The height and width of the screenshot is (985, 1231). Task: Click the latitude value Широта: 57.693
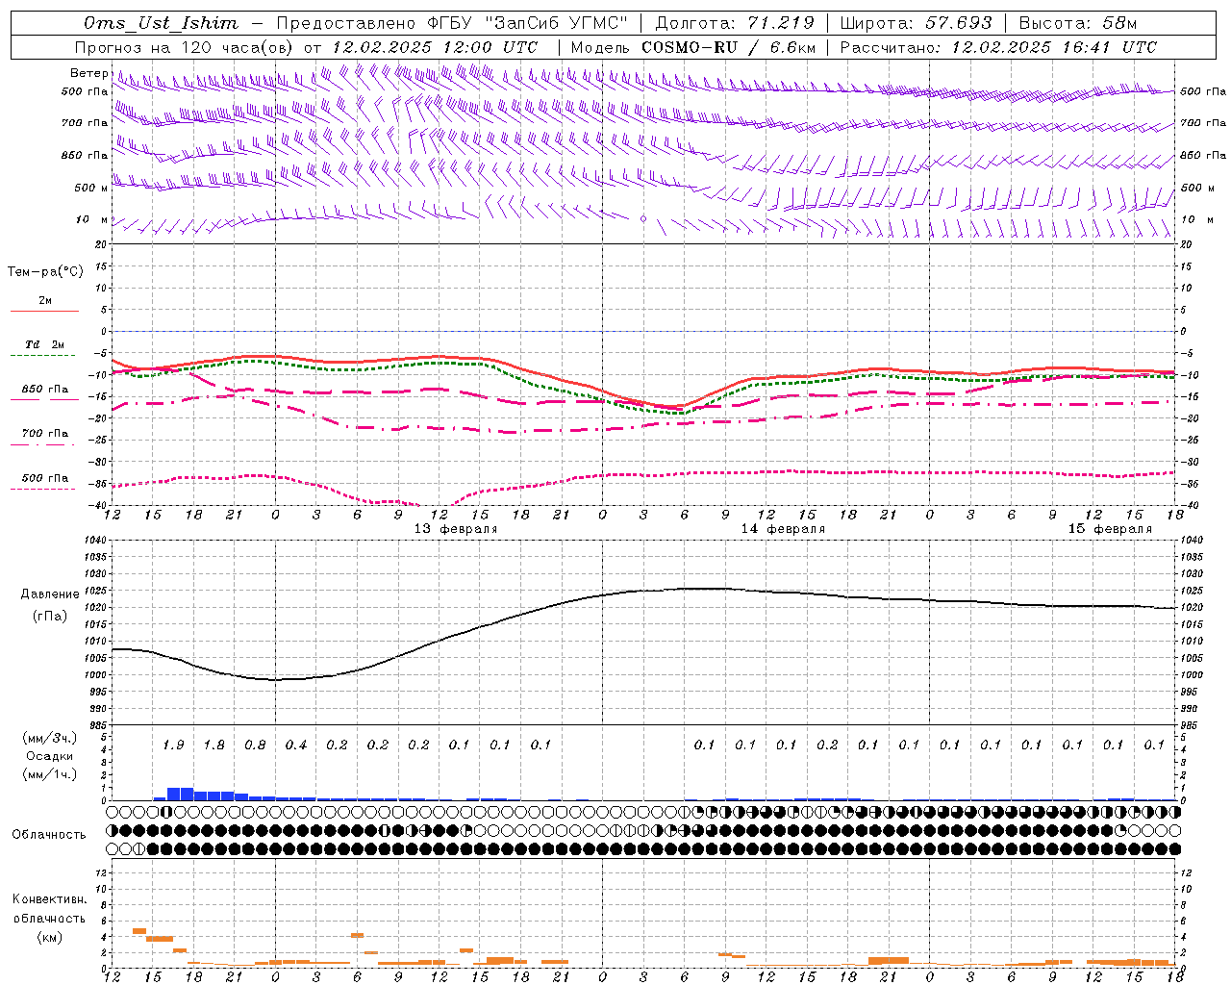click(916, 23)
